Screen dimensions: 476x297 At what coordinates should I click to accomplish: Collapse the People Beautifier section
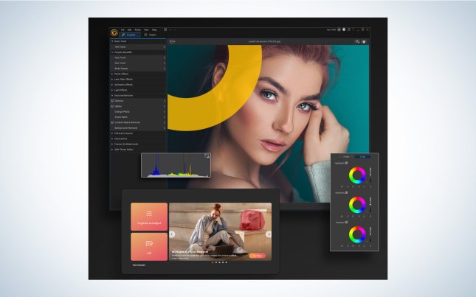[x=111, y=52]
